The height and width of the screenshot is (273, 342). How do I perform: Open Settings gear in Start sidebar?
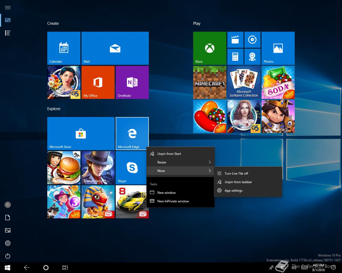[x=8, y=243]
